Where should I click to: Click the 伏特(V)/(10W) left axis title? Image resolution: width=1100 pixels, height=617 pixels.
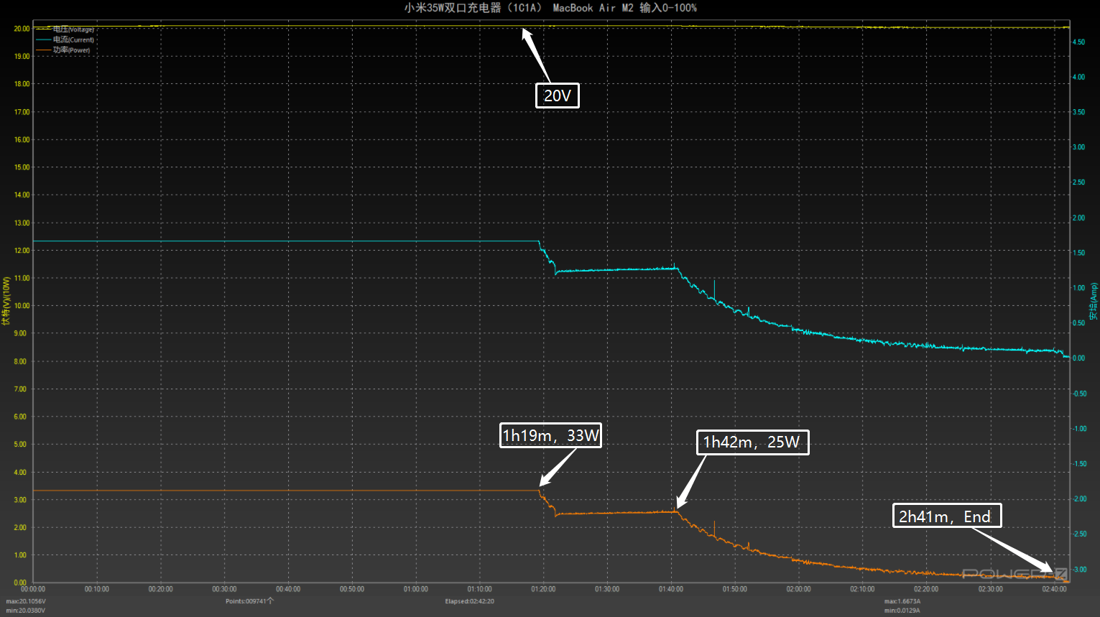point(6,301)
